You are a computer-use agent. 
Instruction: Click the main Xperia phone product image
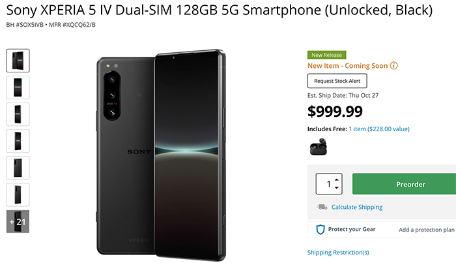161,155
